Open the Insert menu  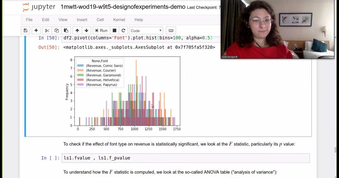(x=82, y=20)
